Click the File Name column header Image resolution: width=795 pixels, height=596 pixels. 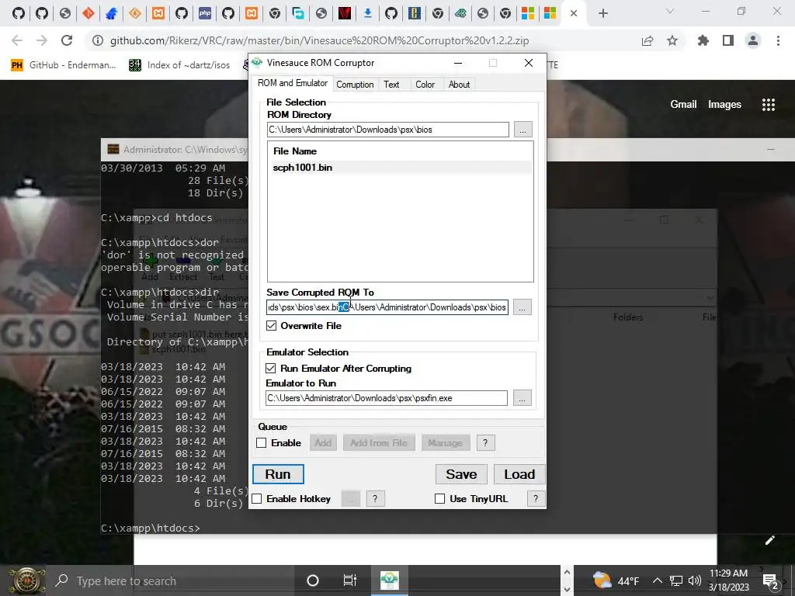coord(295,151)
